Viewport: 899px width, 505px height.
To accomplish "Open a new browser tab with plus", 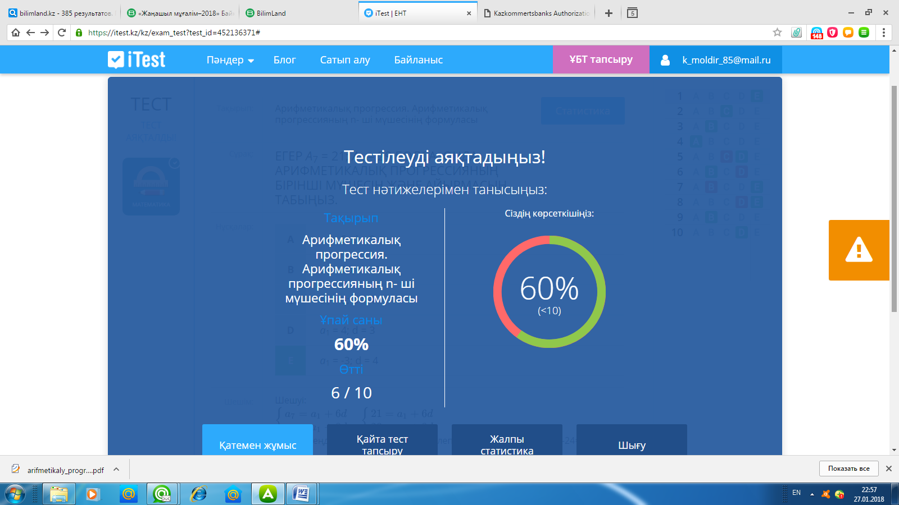I will coord(609,13).
